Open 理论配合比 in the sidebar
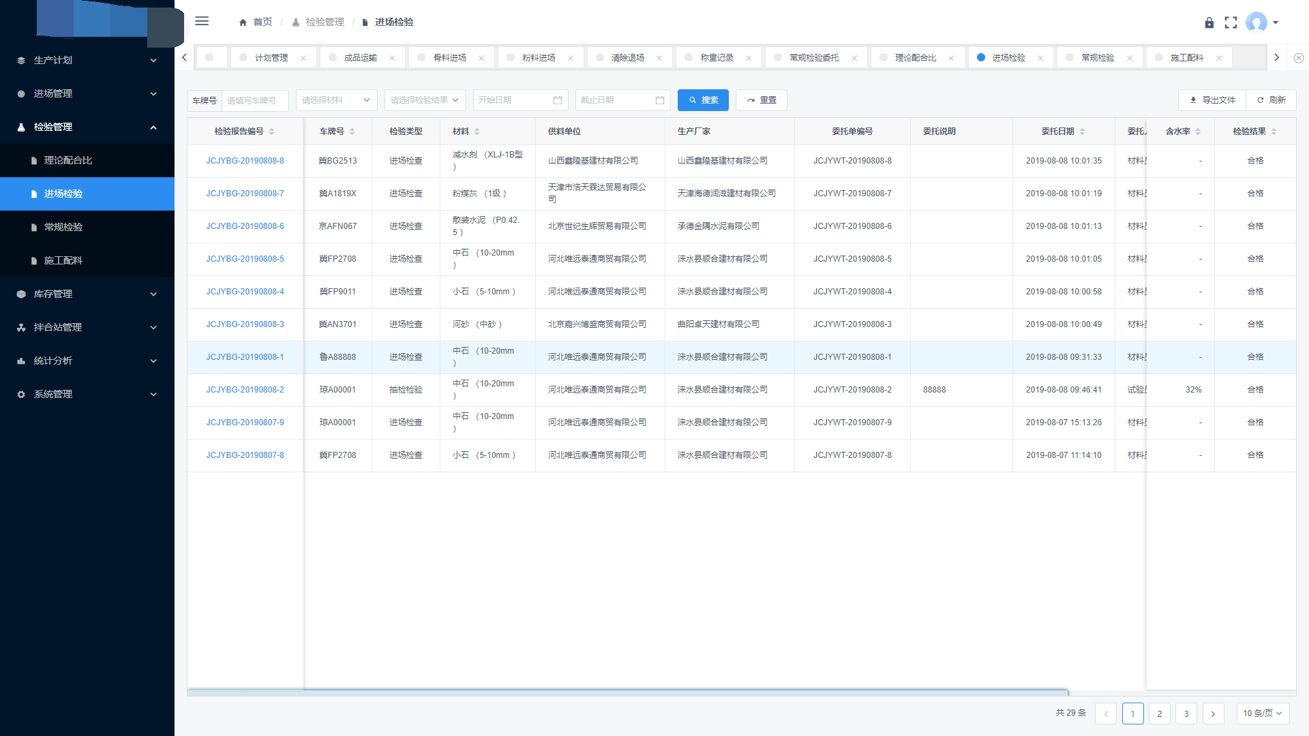The height and width of the screenshot is (736, 1309). pyautogui.click(x=87, y=160)
